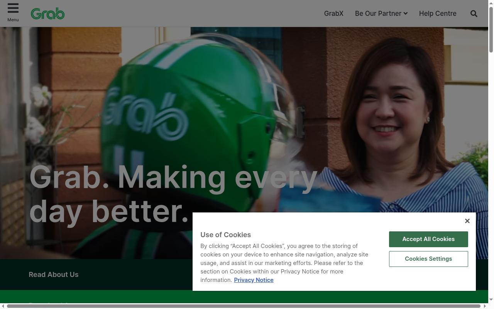Screen dimensions: 494x309
Task: Accept All Cookies
Action: click(428, 239)
